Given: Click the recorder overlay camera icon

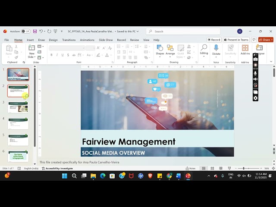Looking at the screenshot, I should 255,60.
